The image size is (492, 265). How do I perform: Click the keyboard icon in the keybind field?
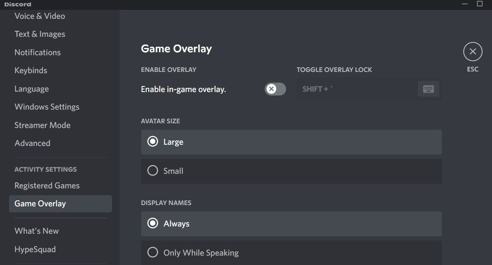coord(428,89)
